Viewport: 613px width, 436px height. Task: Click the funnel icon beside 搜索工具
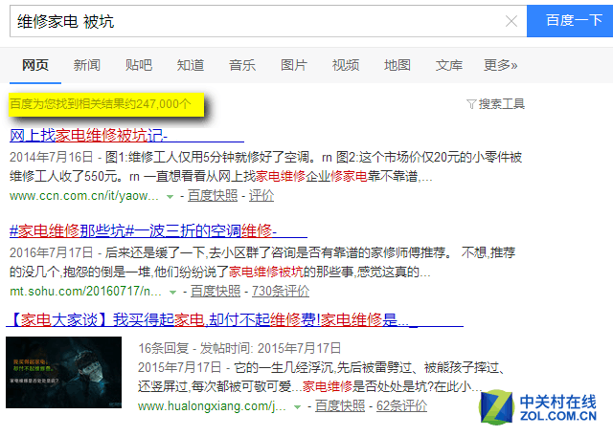471,104
